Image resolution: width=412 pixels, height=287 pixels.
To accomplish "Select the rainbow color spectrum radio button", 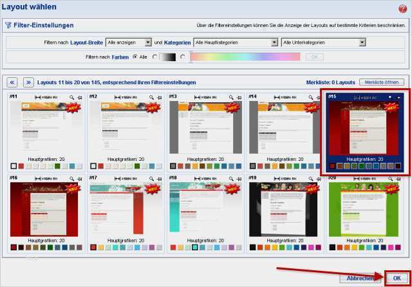I will [x=183, y=57].
